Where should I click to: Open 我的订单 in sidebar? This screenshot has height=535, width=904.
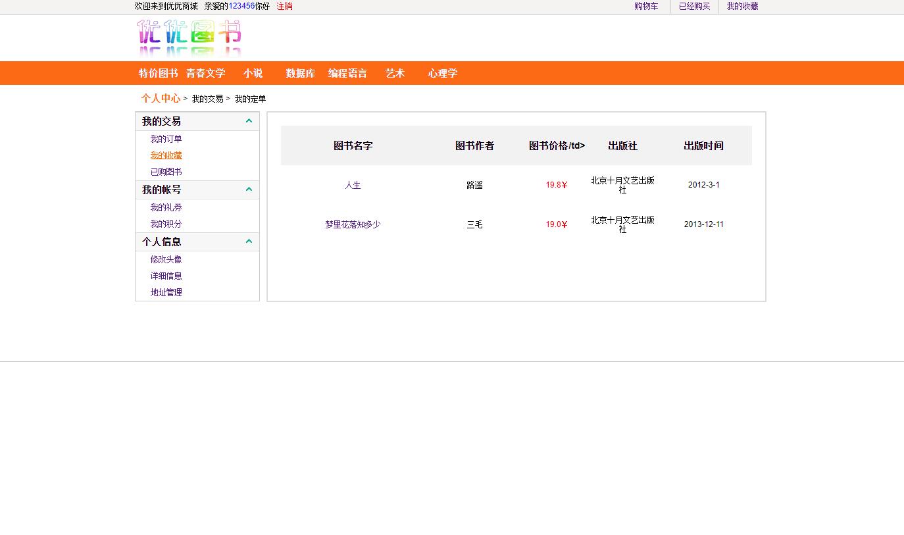166,139
